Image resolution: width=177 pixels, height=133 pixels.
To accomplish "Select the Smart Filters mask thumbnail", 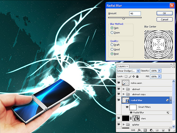I will [133, 107].
